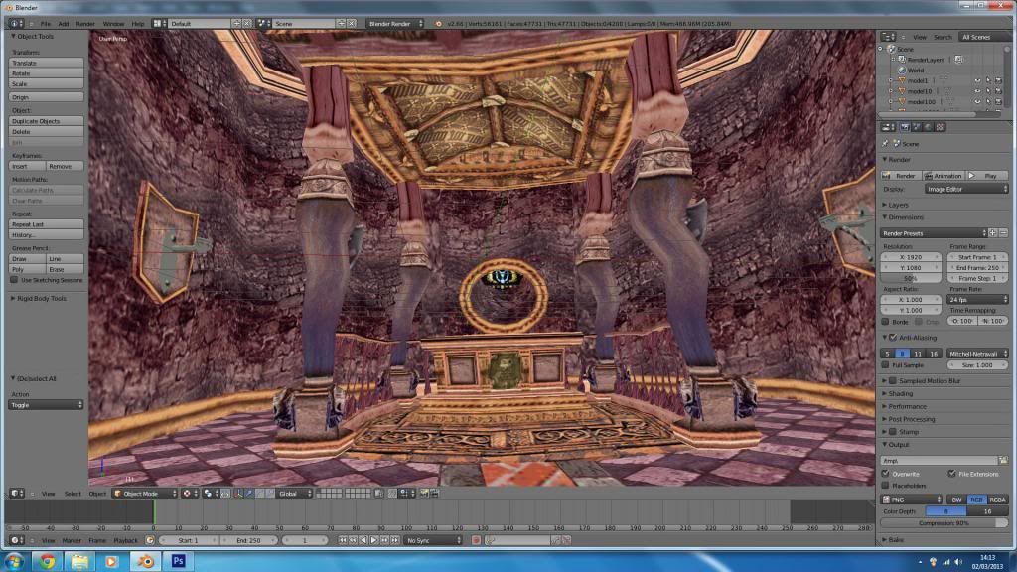Viewport: 1017px width, 572px height.
Task: Hide model1 with its eye icon
Action: tap(977, 81)
